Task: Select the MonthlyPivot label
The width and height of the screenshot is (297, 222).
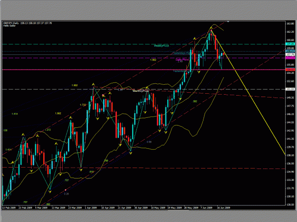Action: pyautogui.click(x=141, y=91)
